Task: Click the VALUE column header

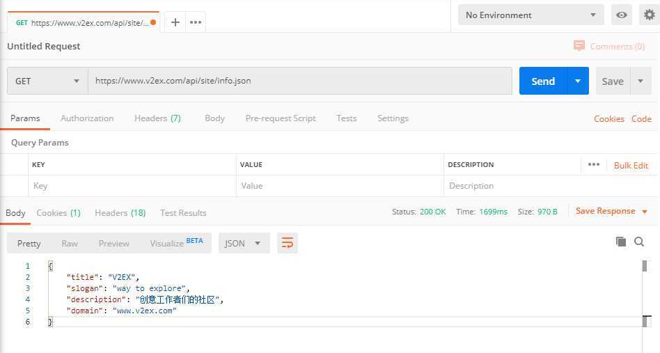Action: pyautogui.click(x=251, y=164)
